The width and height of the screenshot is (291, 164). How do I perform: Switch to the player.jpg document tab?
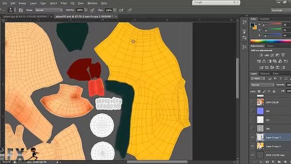[x=26, y=16]
